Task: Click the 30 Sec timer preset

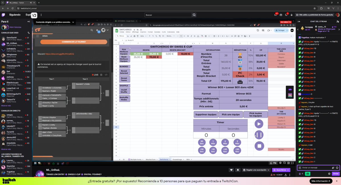Action: pos(202,143)
